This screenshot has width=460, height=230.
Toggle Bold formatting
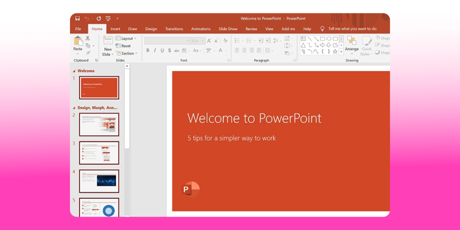[x=148, y=51]
